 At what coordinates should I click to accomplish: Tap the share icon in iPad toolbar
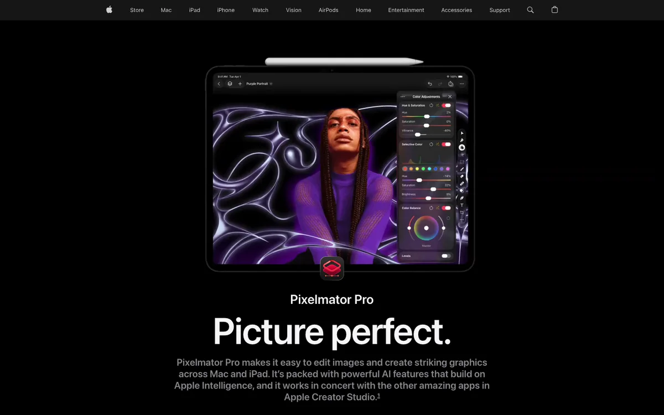coord(451,84)
